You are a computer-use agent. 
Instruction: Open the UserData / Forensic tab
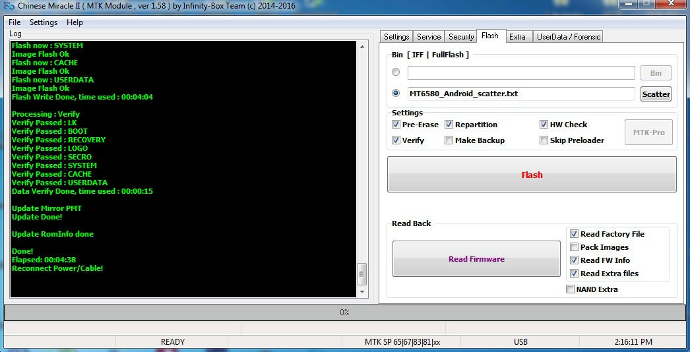568,37
